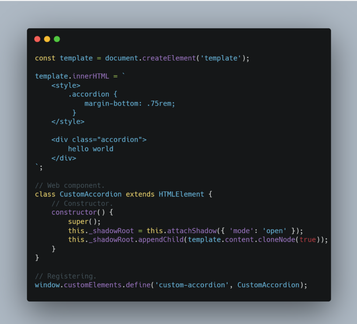Screen dimensions: 357x324
Task: Click the constructor keyword
Action: click(x=74, y=213)
